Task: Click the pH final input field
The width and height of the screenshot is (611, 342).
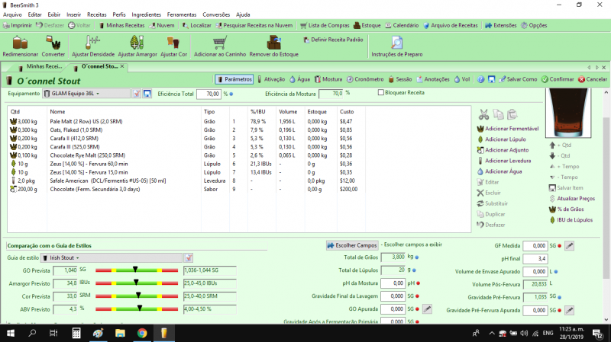Action: [x=535, y=258]
